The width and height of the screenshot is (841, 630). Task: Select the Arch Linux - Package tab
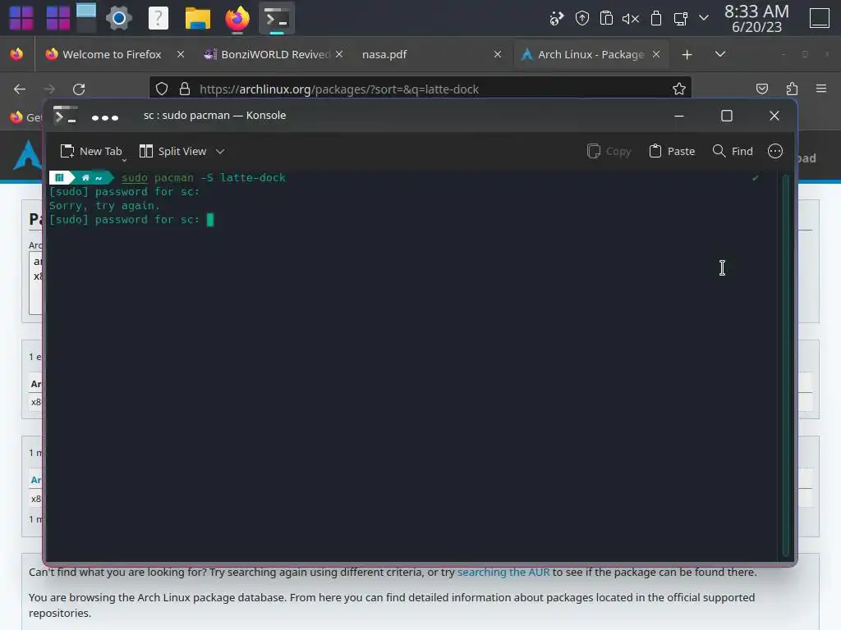click(591, 54)
